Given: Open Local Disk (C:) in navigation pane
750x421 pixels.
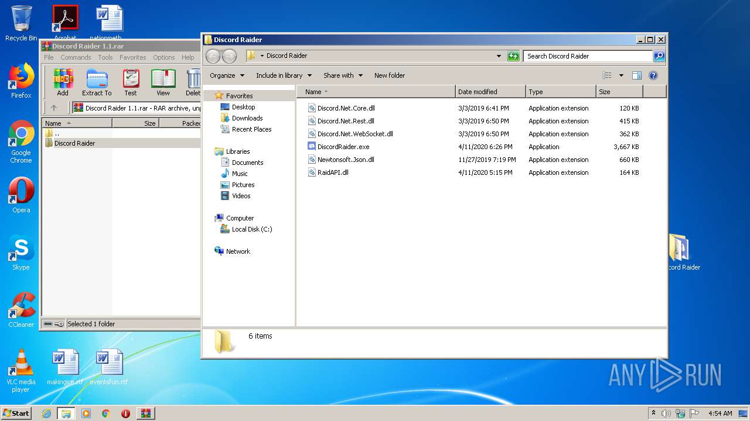Looking at the screenshot, I should tap(252, 229).
